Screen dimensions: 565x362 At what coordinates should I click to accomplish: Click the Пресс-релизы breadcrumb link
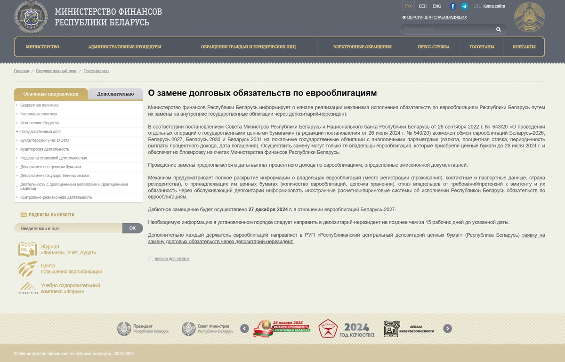(97, 71)
